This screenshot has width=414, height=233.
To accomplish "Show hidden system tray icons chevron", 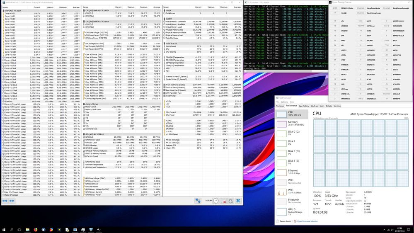I will point(384,230).
